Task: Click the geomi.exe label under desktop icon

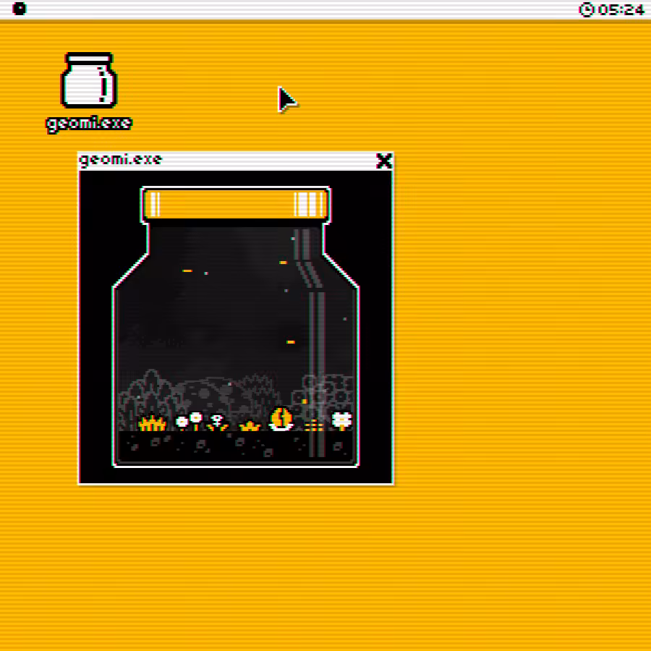Action: (x=89, y=124)
